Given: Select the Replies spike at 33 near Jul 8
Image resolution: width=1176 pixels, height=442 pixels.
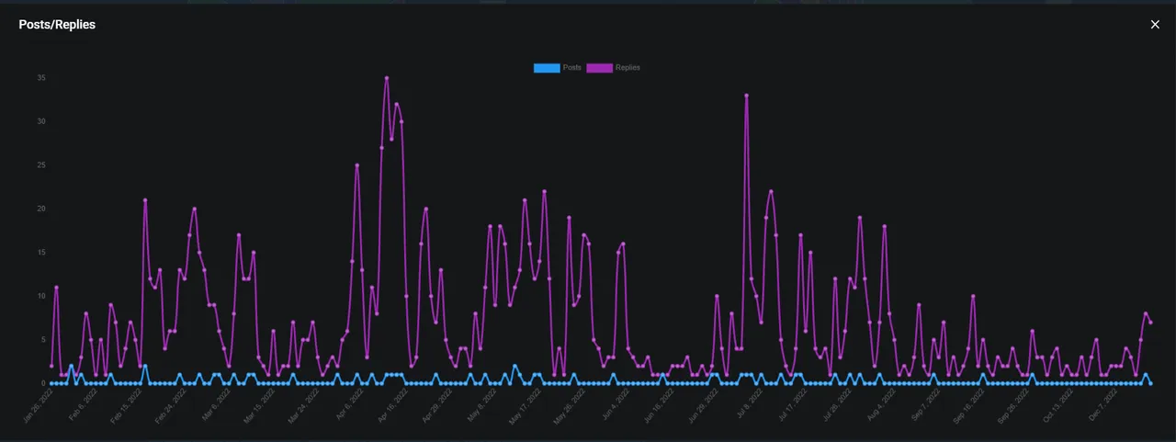Looking at the screenshot, I should point(747,96).
